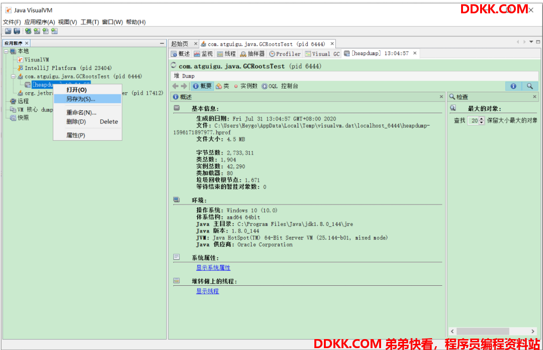Screen dimensions: 543x350
Task: Increase the 查找 spinner value
Action: click(x=482, y=118)
